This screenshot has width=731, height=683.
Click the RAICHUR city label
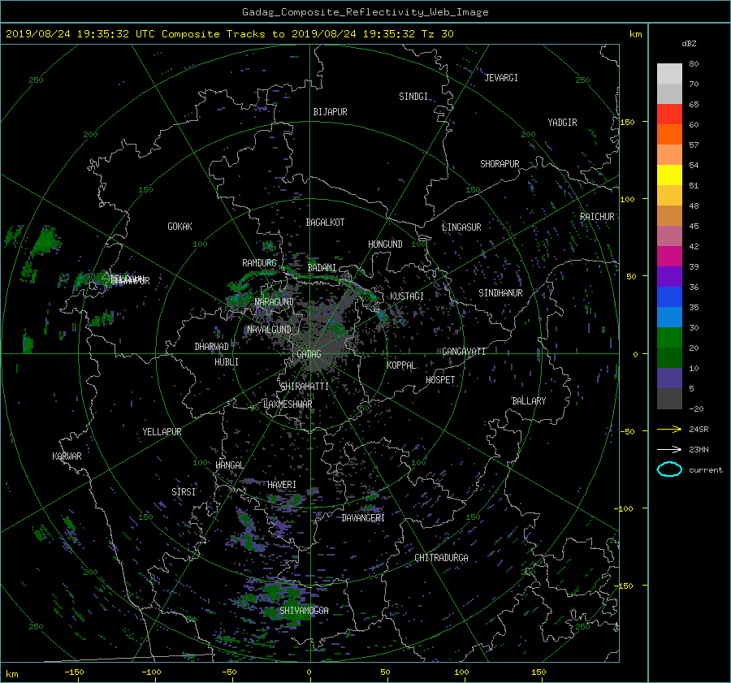(597, 217)
